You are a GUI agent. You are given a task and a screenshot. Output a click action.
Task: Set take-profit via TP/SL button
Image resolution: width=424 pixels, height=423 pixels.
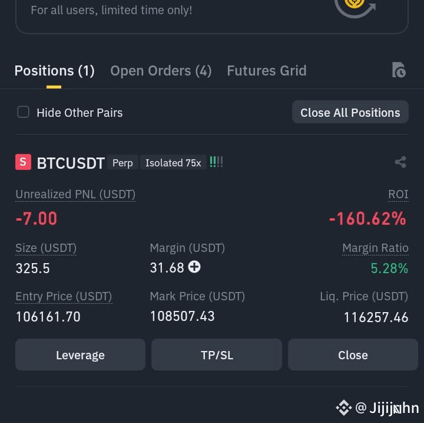point(217,355)
